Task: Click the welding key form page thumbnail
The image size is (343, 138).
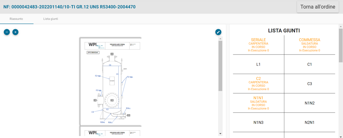Action: 110,82
